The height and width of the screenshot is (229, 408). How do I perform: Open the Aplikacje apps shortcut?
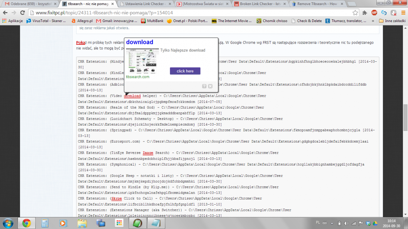click(13, 21)
